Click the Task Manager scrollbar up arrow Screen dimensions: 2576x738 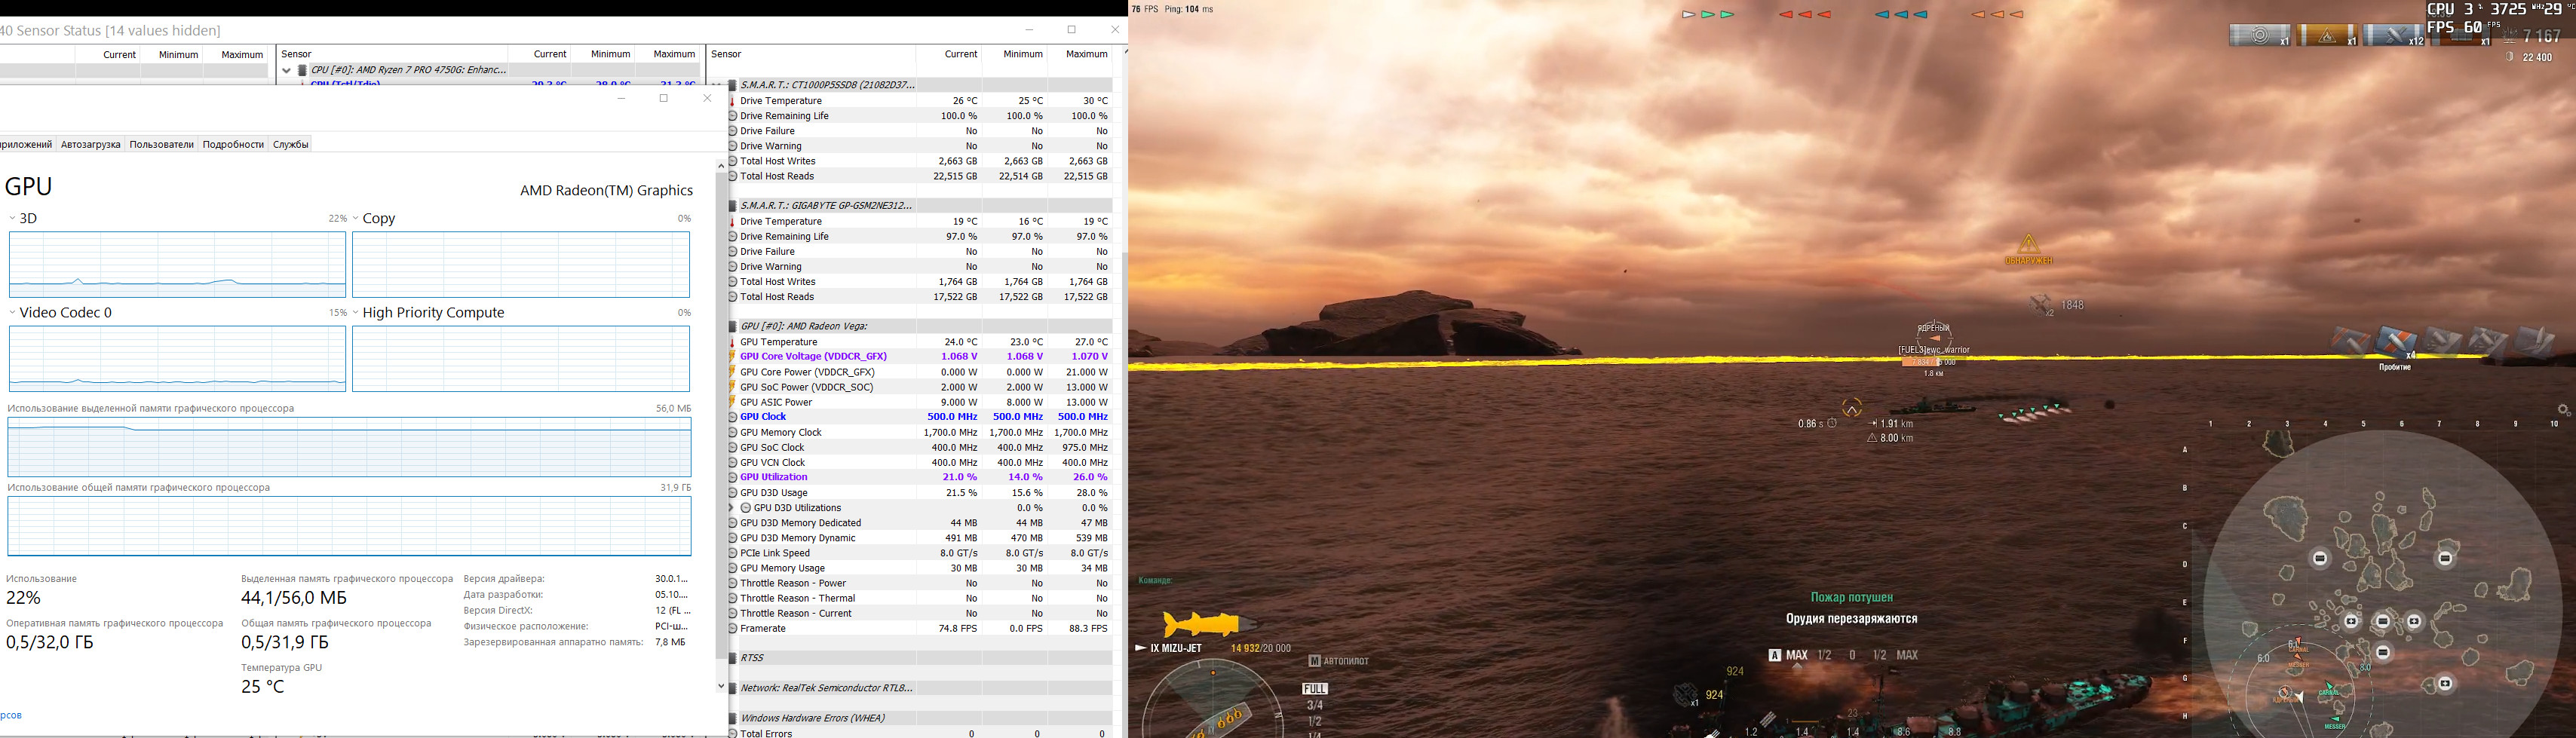click(x=721, y=166)
